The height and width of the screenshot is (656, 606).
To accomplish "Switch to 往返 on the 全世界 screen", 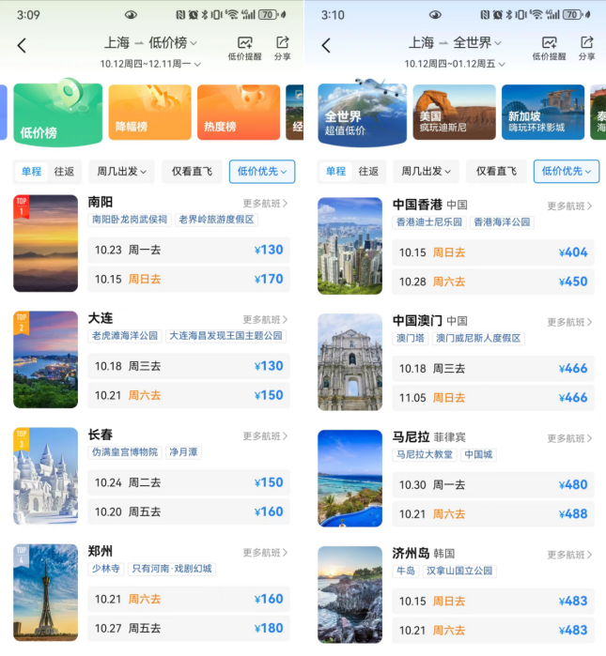I will pyautogui.click(x=368, y=172).
